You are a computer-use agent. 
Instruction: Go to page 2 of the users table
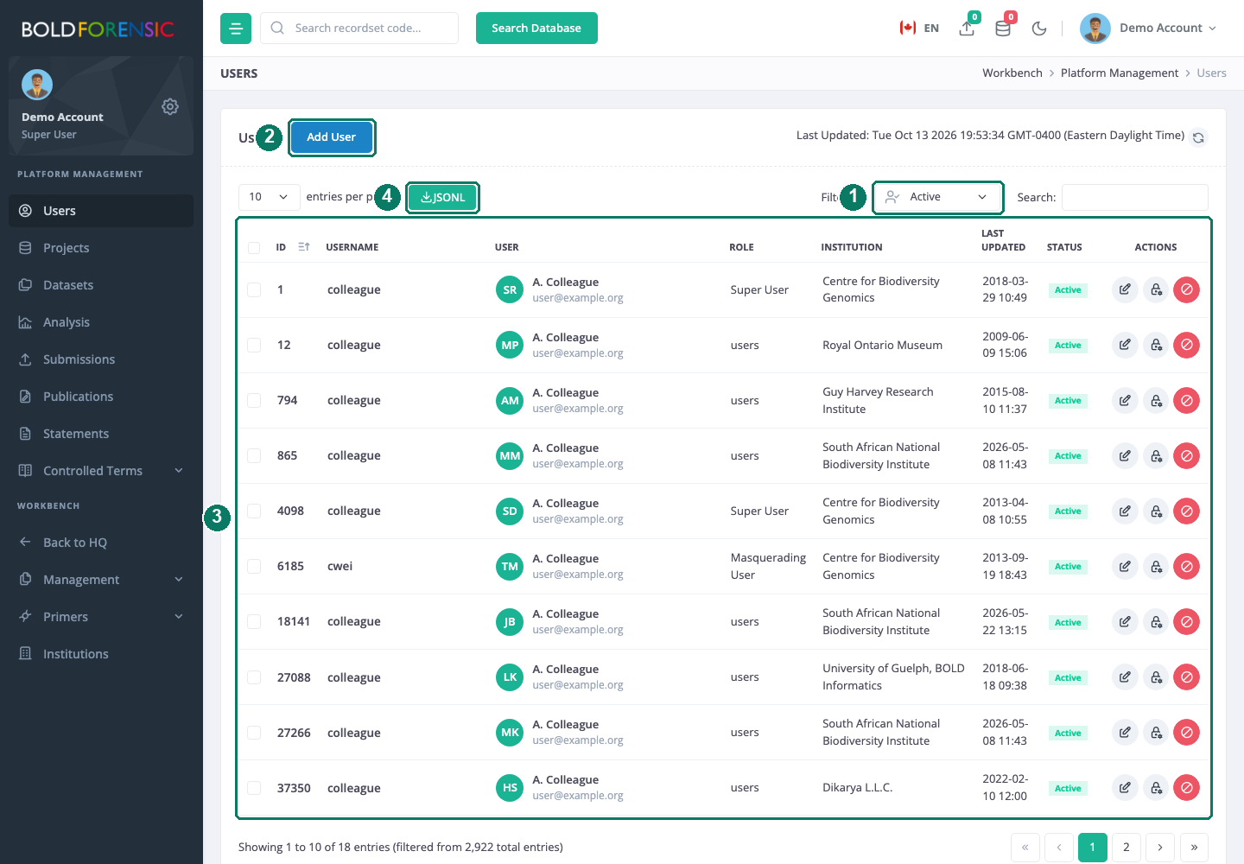[x=1127, y=848]
